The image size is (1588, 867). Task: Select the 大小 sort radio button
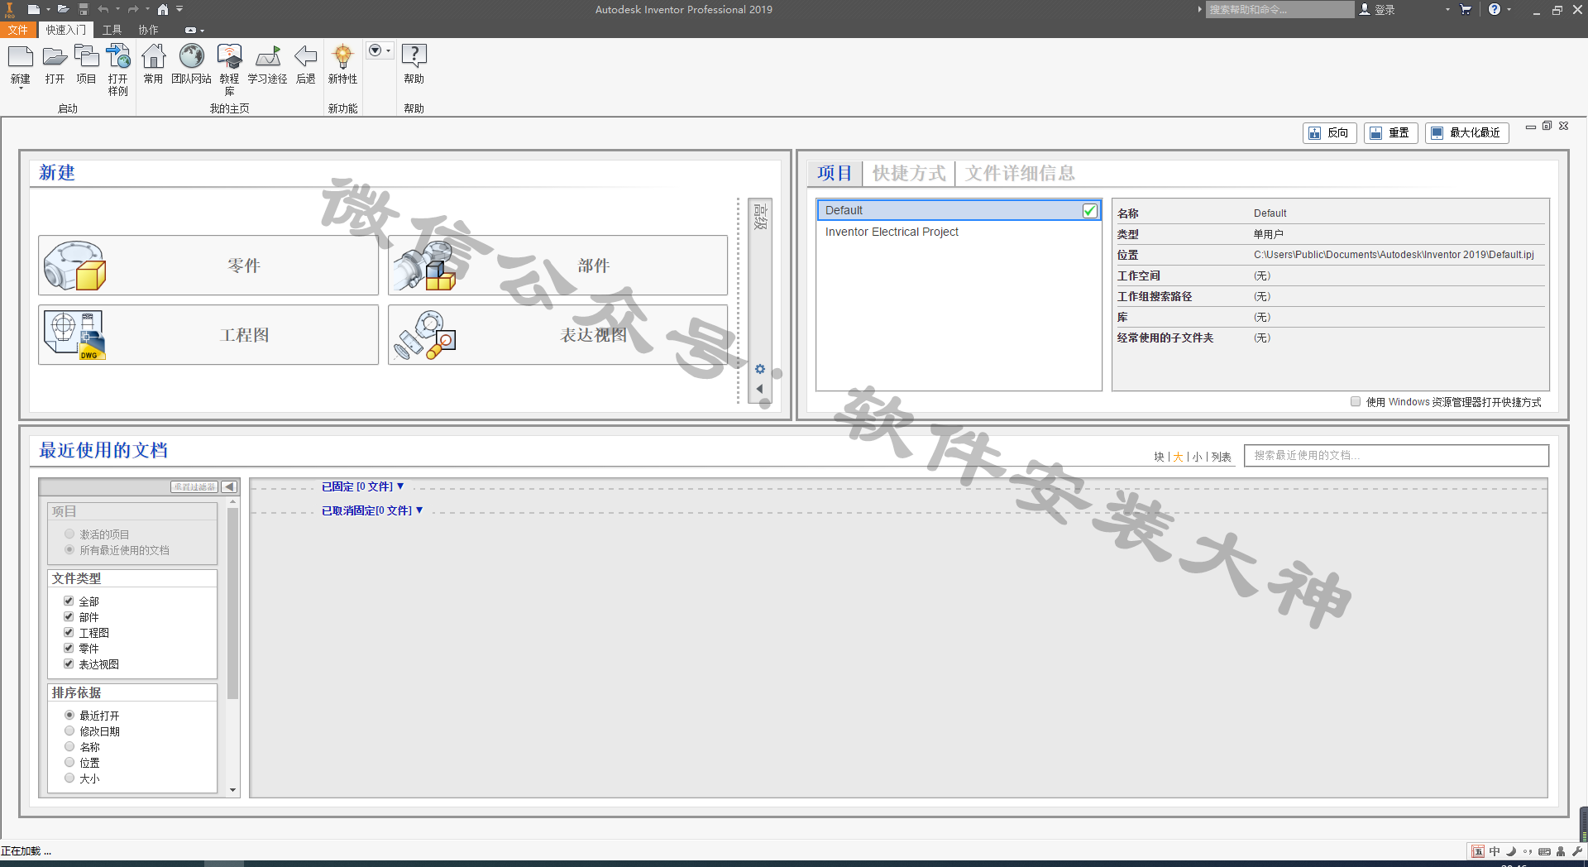coord(69,778)
